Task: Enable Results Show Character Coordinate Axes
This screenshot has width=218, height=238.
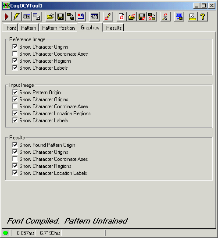Action: click(x=15, y=159)
